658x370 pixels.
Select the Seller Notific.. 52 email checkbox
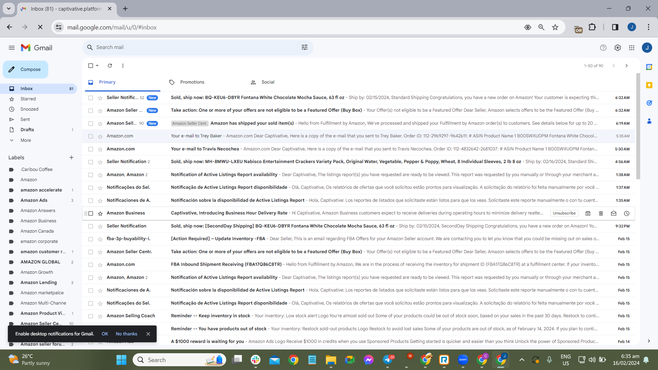[x=90, y=98]
